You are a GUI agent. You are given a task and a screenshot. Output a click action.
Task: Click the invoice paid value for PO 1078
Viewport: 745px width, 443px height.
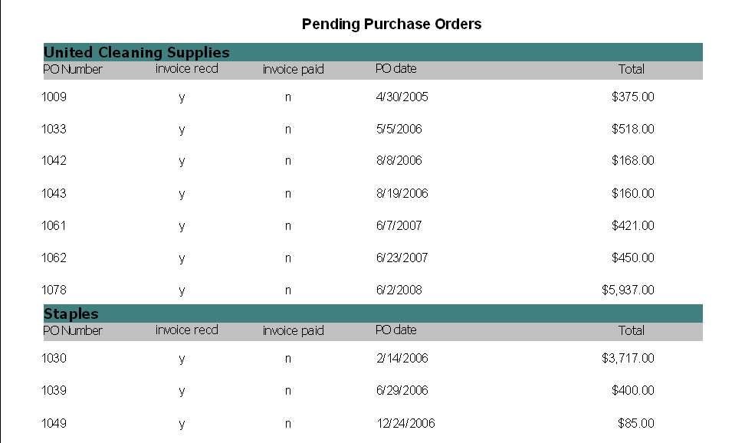click(288, 290)
